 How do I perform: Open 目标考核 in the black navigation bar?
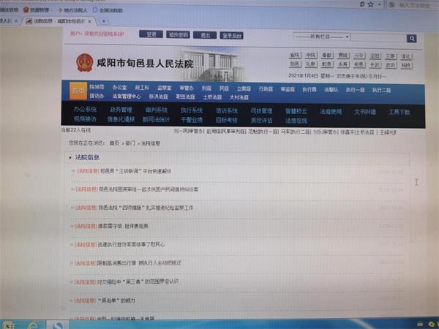tap(227, 121)
